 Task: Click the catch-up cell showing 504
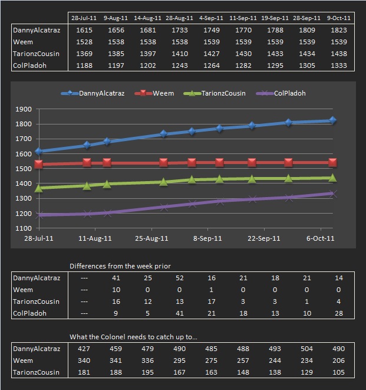click(306, 349)
